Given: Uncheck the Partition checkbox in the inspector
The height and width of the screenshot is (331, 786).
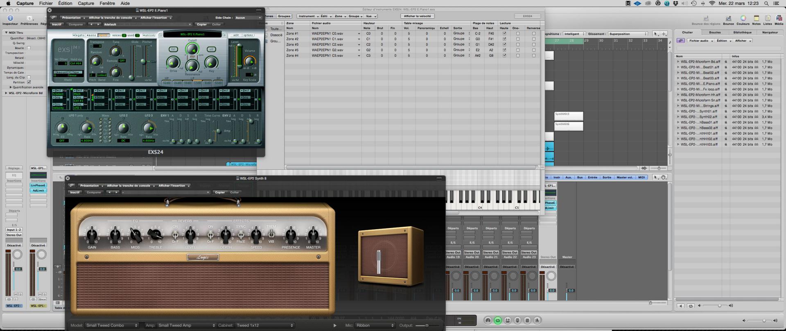Looking at the screenshot, I should (x=29, y=83).
